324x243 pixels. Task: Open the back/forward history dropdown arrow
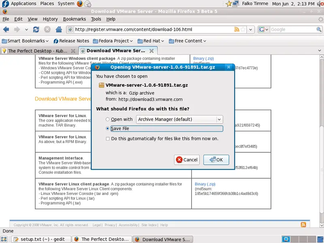click(x=26, y=30)
